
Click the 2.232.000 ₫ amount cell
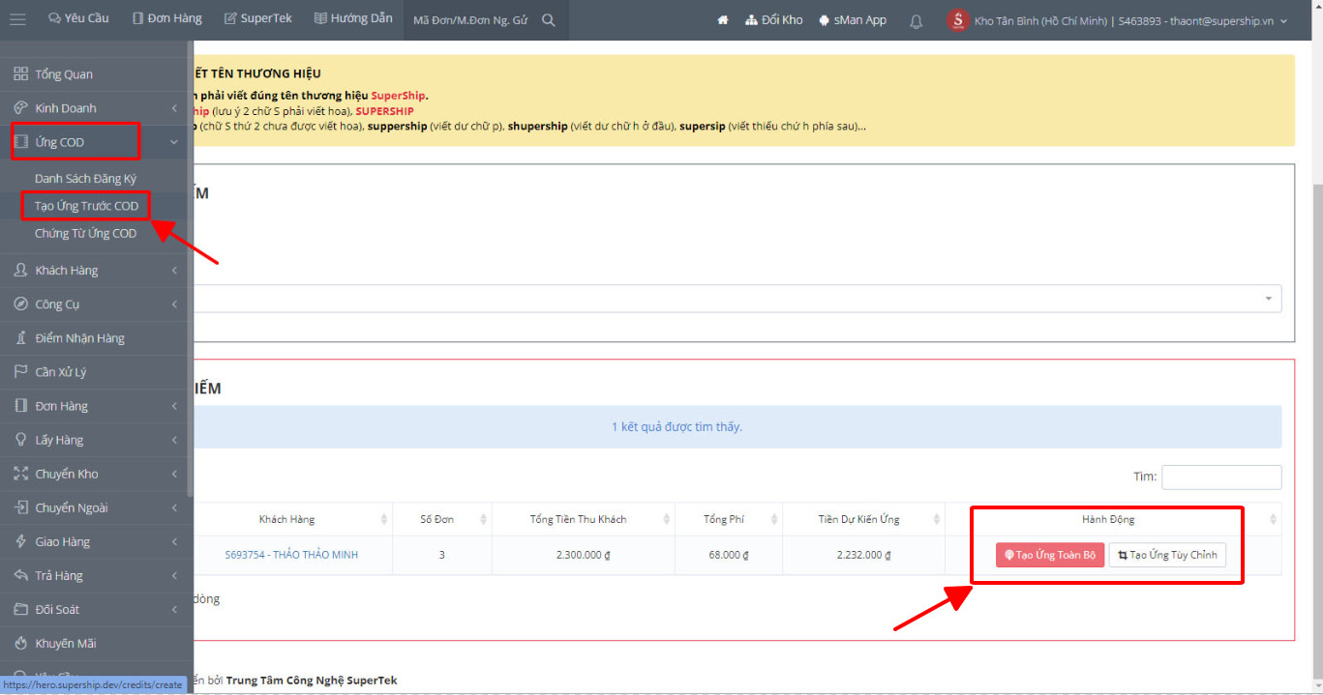click(x=863, y=555)
